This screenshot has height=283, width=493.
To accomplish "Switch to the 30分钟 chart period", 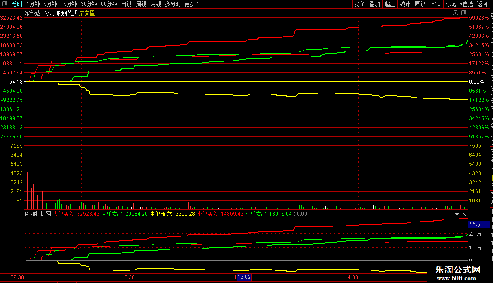I will click(89, 4).
